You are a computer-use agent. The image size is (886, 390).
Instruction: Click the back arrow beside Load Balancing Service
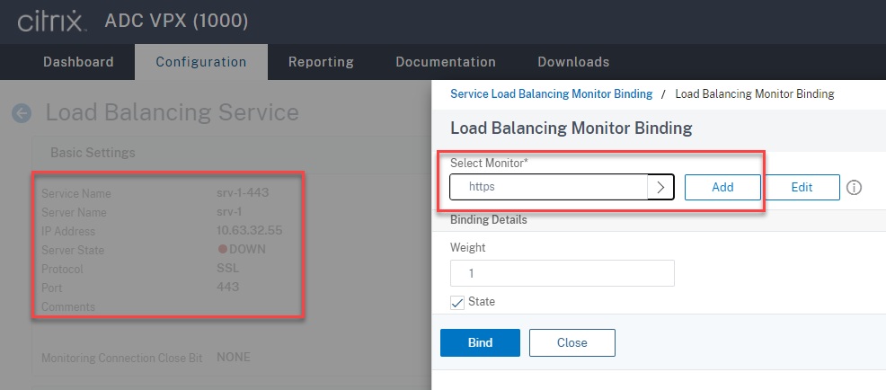[21, 113]
